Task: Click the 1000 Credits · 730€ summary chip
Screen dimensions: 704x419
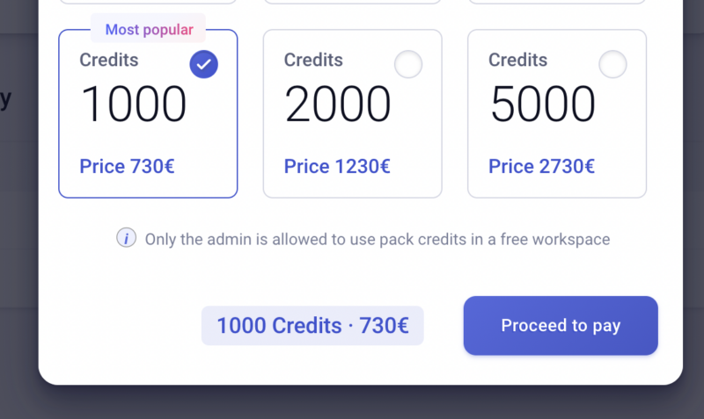Action: pos(312,326)
